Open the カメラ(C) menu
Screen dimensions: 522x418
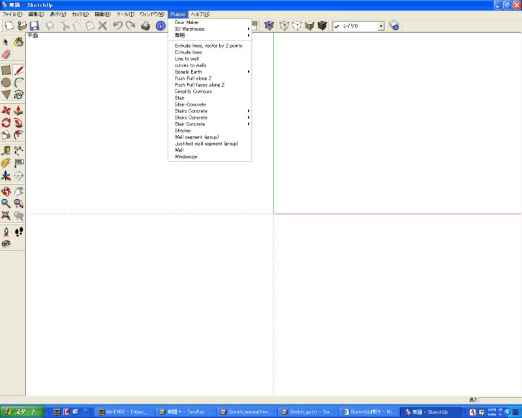[x=80, y=14]
